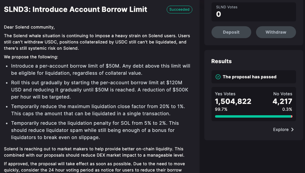The height and width of the screenshot is (173, 305).
Task: Open the Explore link
Action: [x=281, y=130]
